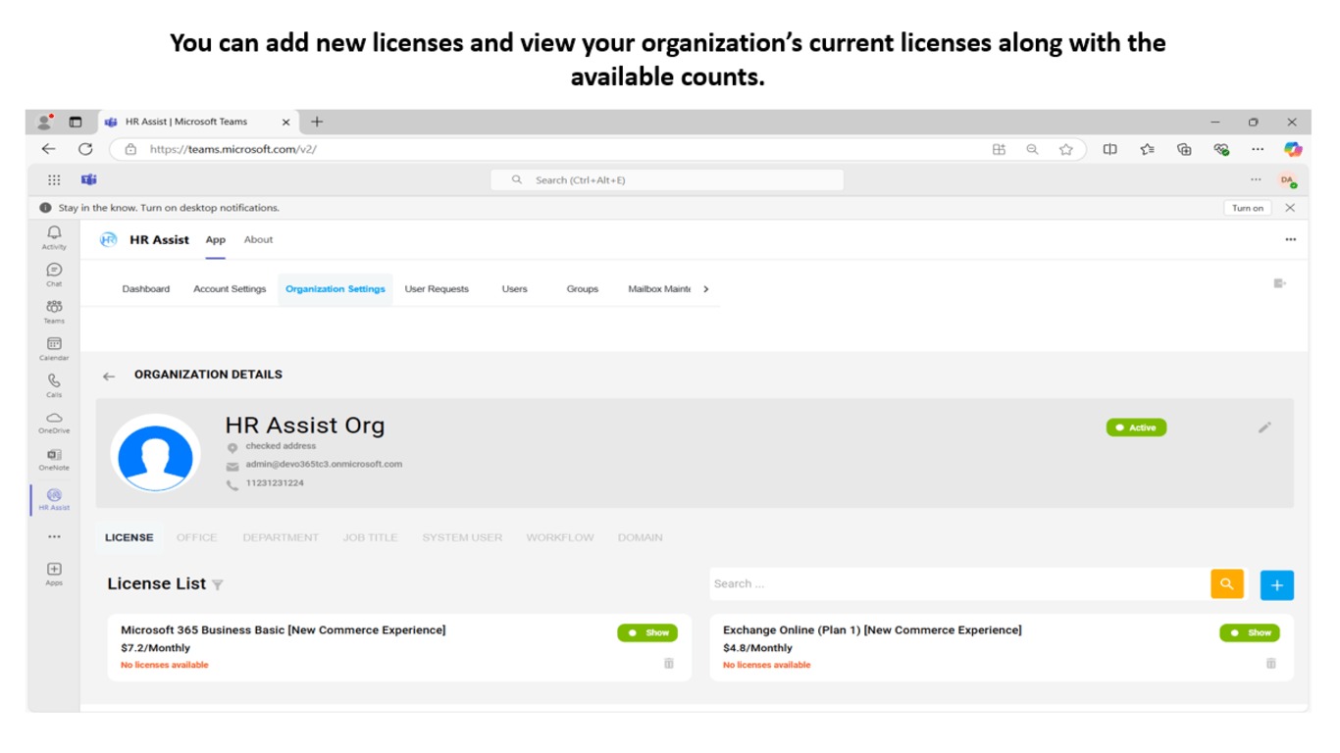Click the orange license search button

coord(1226,583)
